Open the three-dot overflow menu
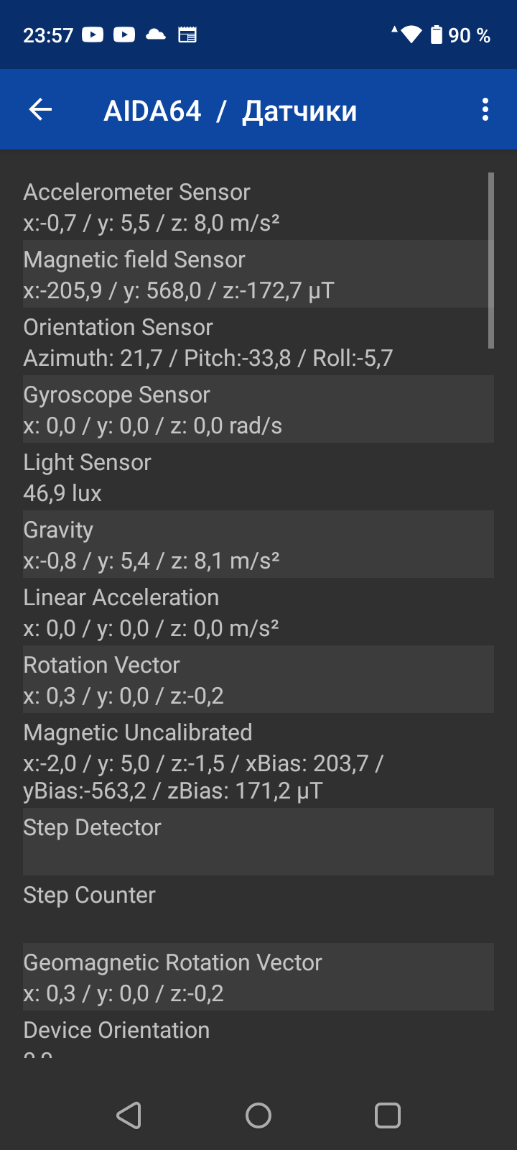This screenshot has height=1150, width=517. pos(485,110)
